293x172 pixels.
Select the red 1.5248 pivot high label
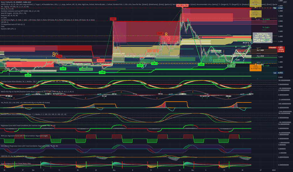pos(59,56)
